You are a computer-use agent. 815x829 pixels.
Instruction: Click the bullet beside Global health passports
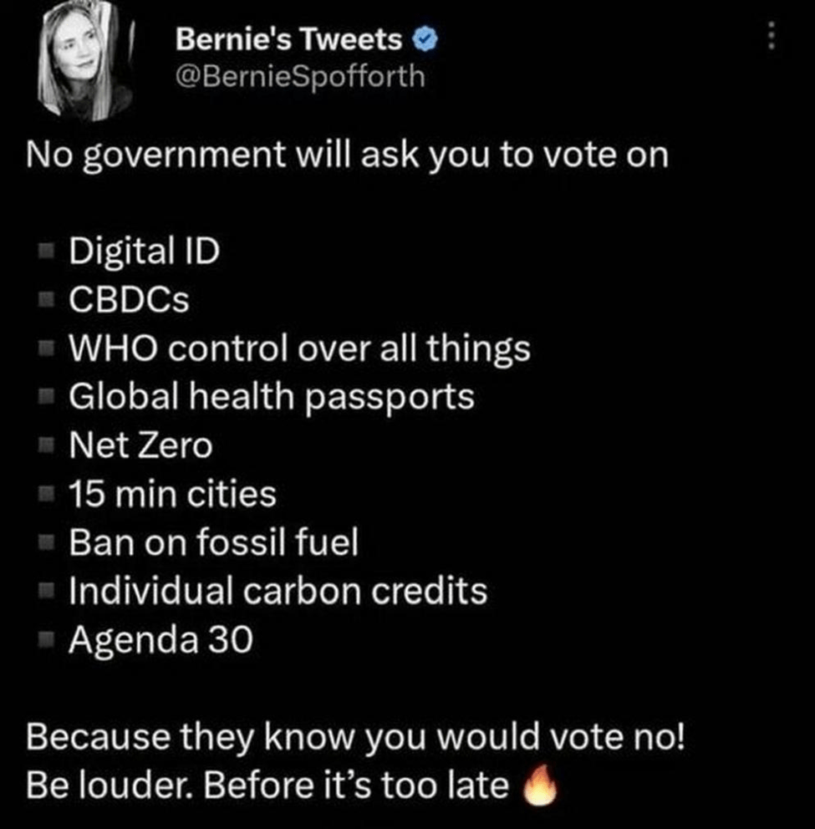click(x=46, y=396)
